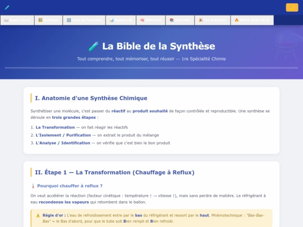The width and height of the screenshot is (303, 227).
Task: Click the bold phrase 'trois grandes étapes'
Action: [74, 117]
